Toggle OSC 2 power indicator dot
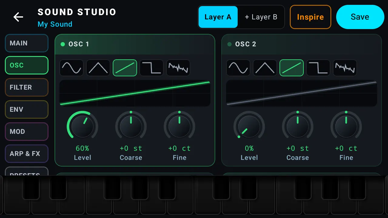This screenshot has width=388, height=218. pos(229,44)
